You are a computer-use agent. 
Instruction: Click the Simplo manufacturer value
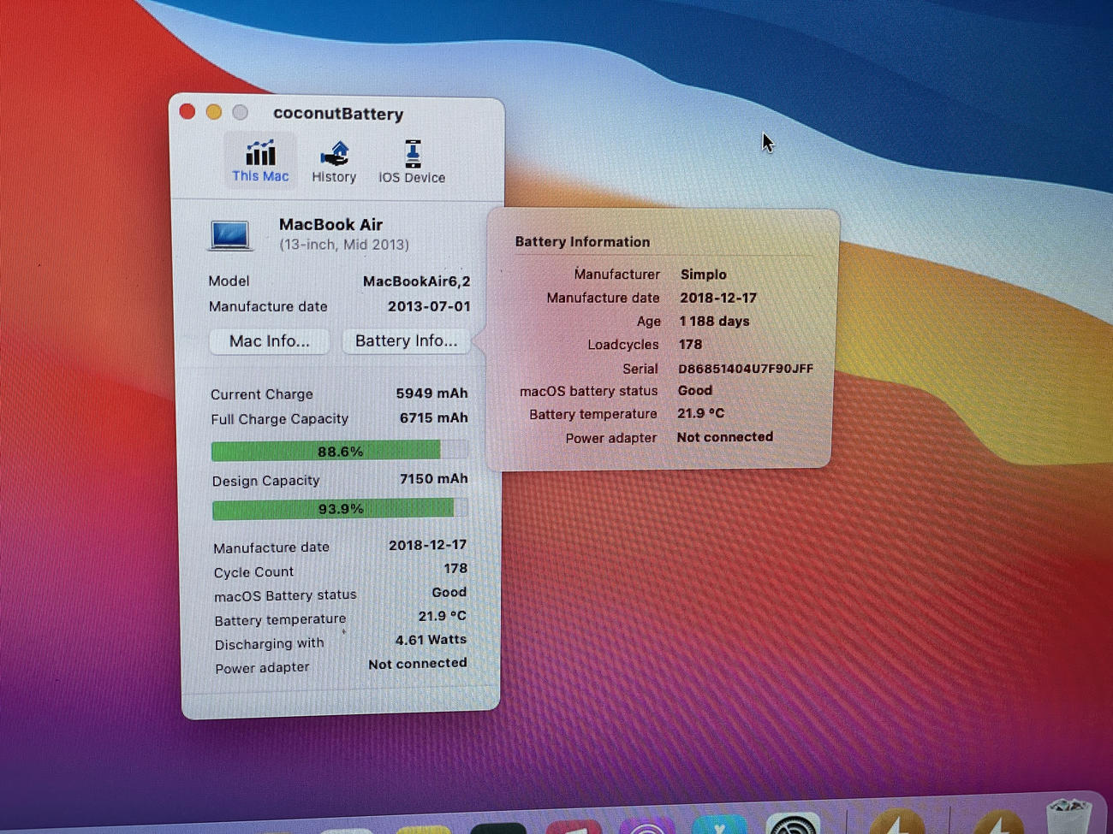(703, 275)
